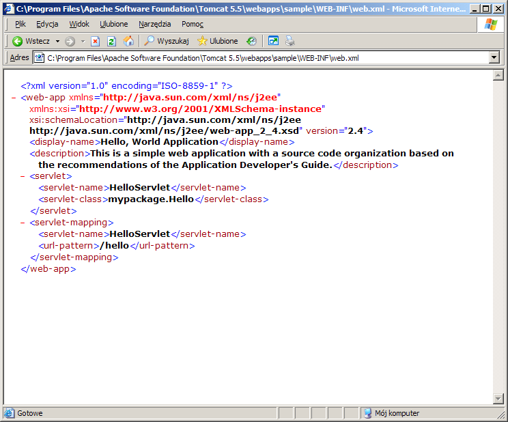Click the Adres label
This screenshot has height=422, width=508.
click(19, 57)
